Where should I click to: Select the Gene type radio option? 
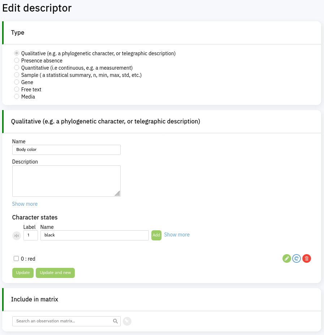17,82
